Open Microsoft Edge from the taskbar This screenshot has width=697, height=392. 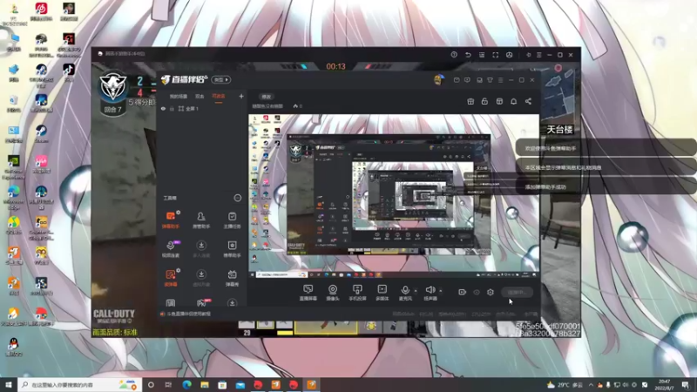[x=186, y=384]
